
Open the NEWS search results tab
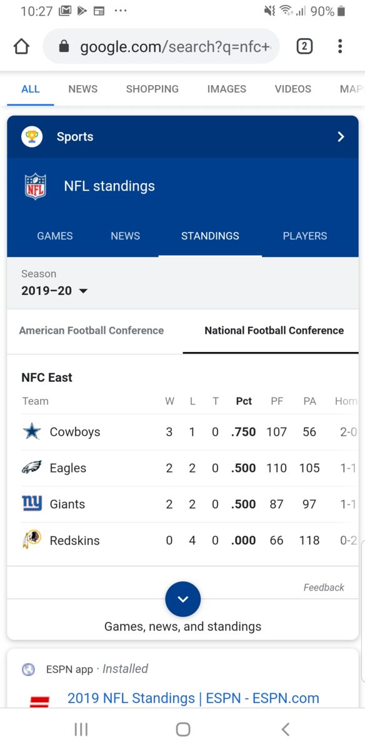coord(82,89)
